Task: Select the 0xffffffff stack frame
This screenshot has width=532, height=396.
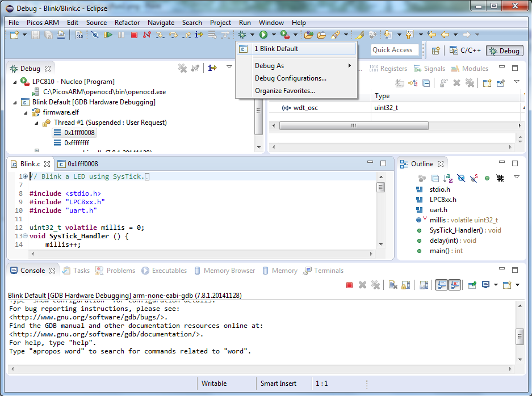Action: click(71, 143)
